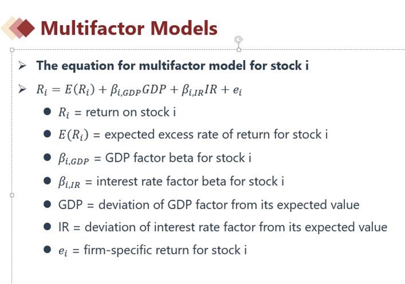Click the rotation handle above the text box
Screen dimensions: 405x284
pos(239,40)
